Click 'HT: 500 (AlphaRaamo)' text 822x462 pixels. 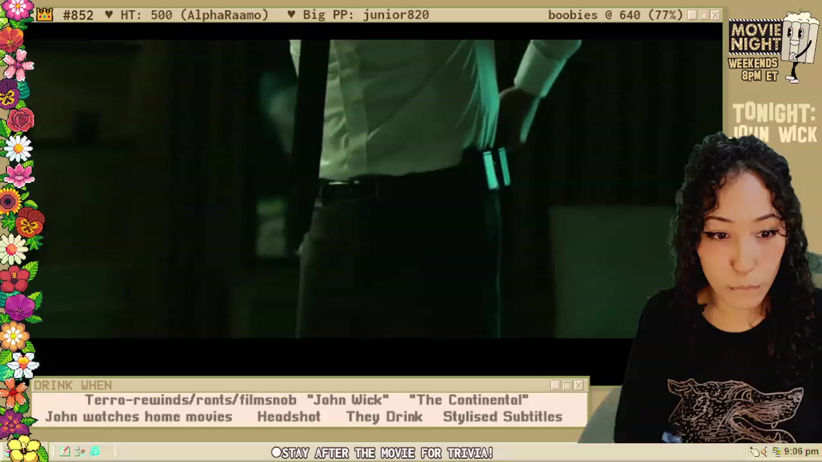click(194, 15)
